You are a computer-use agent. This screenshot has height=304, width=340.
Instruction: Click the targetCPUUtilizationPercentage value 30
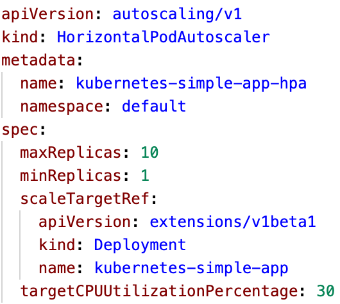[325, 291]
